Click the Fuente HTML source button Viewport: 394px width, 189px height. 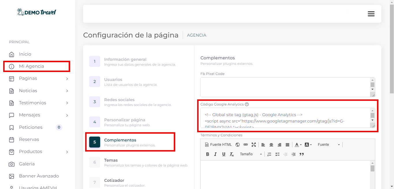pos(218,145)
